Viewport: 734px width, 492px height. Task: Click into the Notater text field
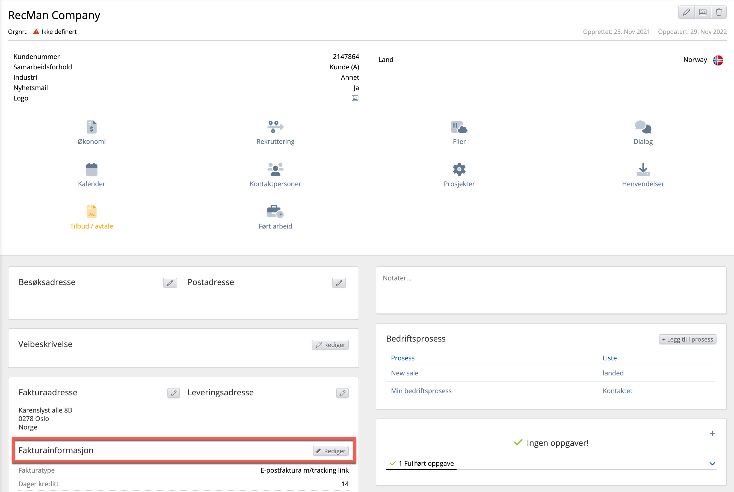(551, 290)
